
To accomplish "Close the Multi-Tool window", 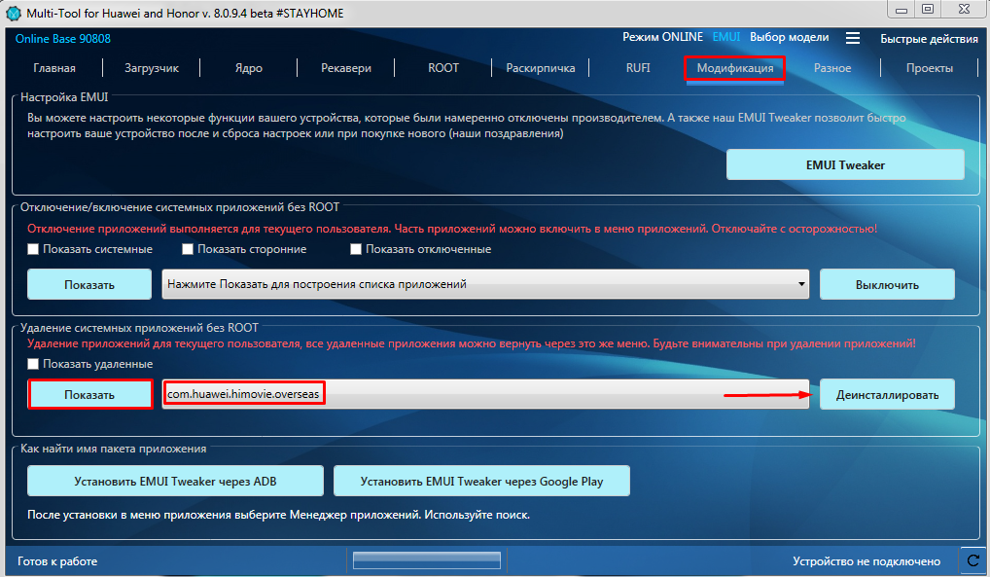I will click(x=964, y=9).
